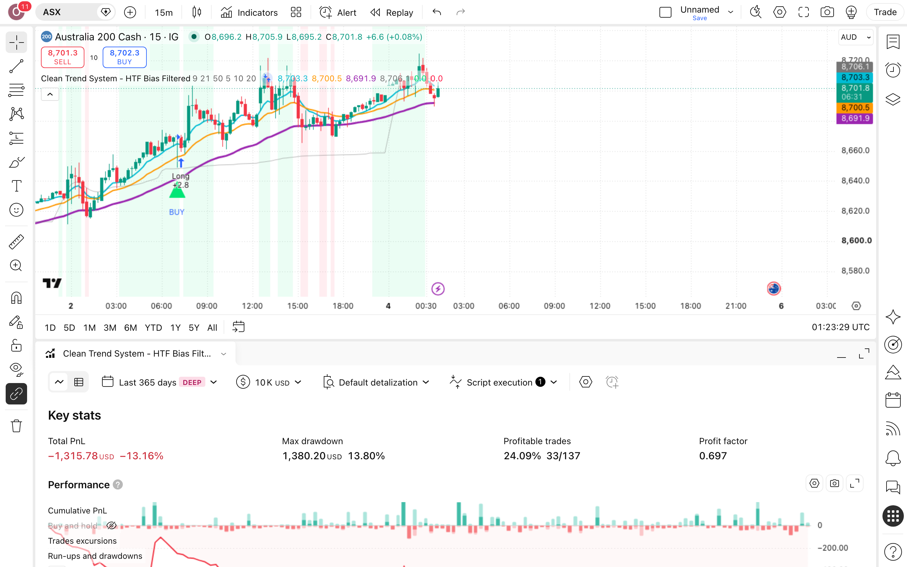Enter fullscreen mode

coord(803,12)
